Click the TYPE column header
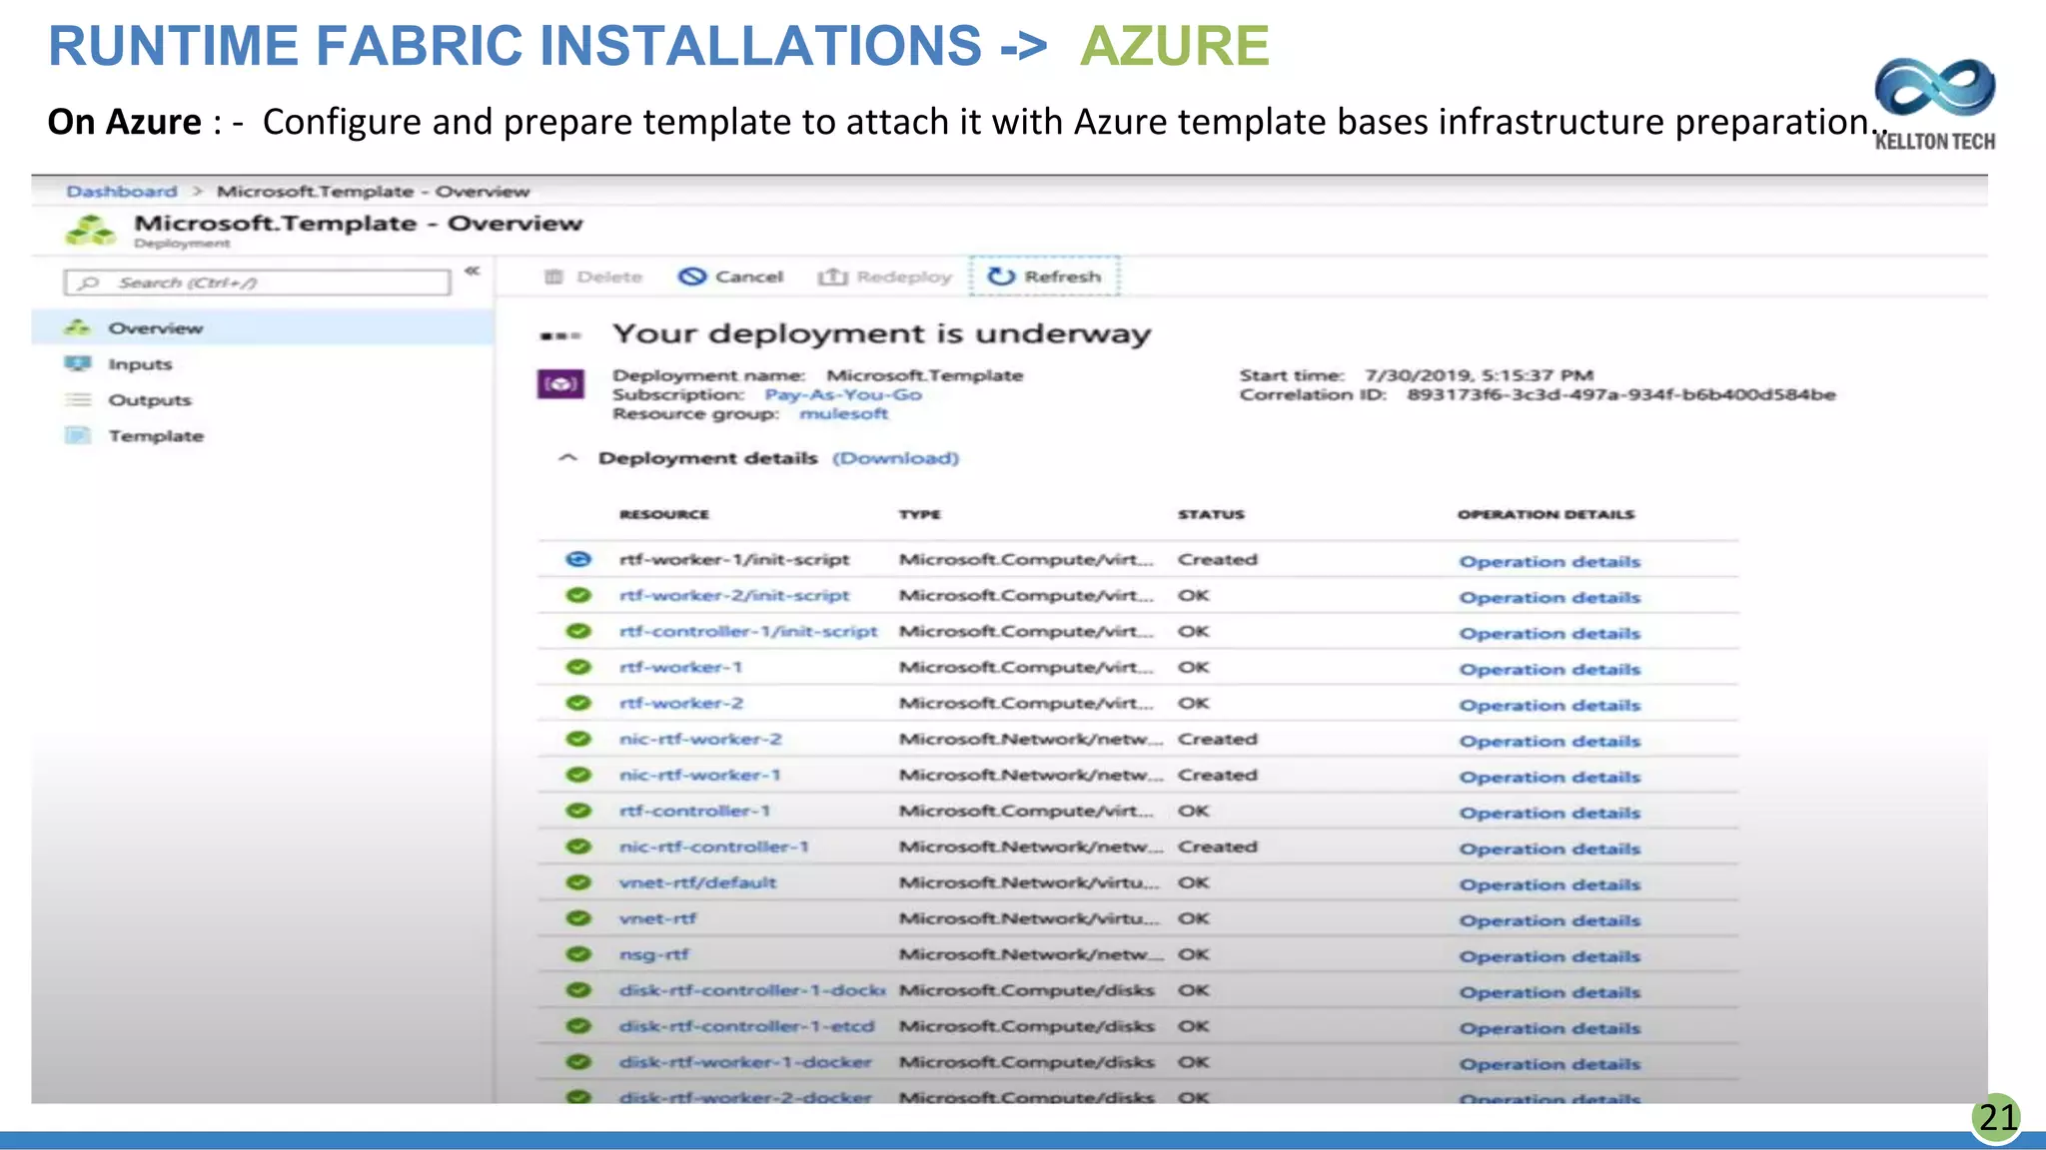The height and width of the screenshot is (1150, 2046). [x=920, y=514]
